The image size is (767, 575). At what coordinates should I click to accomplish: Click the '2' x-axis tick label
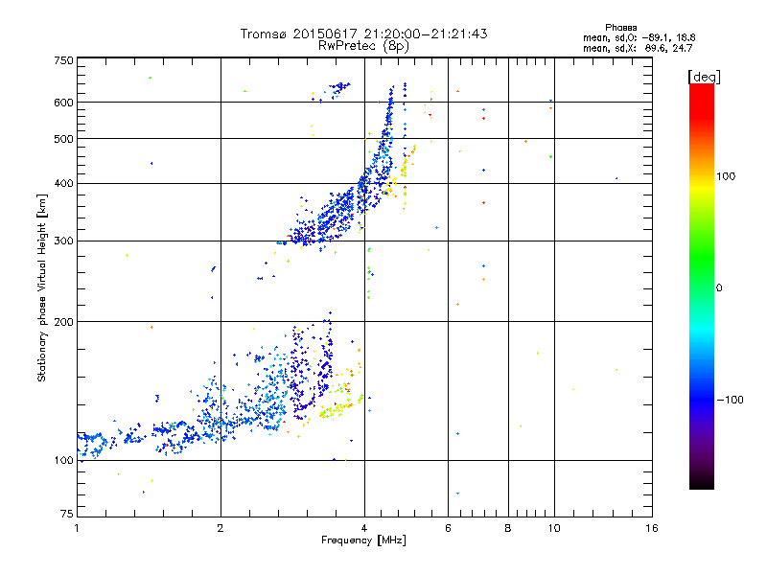click(221, 528)
